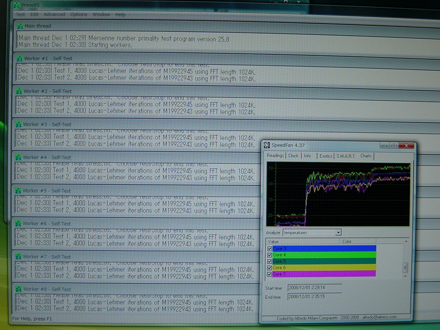Screen dimensions: 440x330
Task: Click the Core 7 magenta color bar
Action: click(324, 274)
